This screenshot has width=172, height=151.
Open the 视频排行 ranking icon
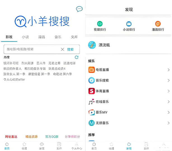pos(100,24)
